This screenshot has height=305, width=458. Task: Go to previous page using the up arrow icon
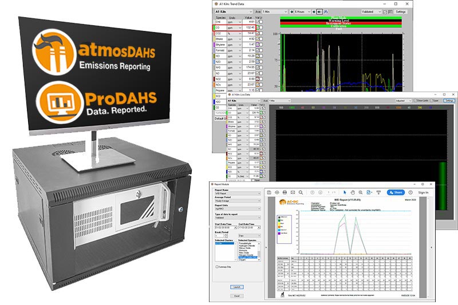tap(312, 193)
